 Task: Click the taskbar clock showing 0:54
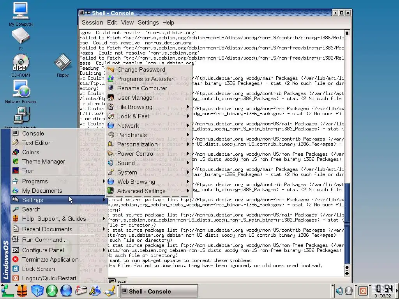(383, 289)
